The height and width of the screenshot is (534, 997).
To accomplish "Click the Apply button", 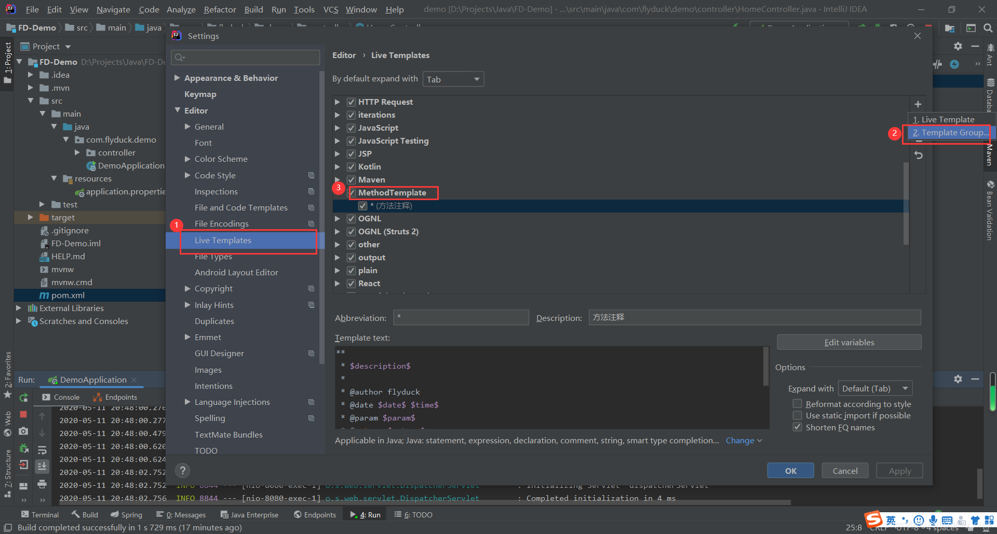I will click(x=899, y=471).
